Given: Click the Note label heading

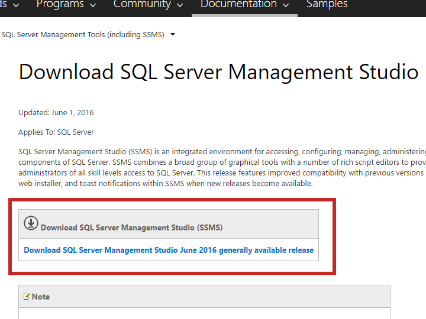Looking at the screenshot, I should [x=41, y=297].
